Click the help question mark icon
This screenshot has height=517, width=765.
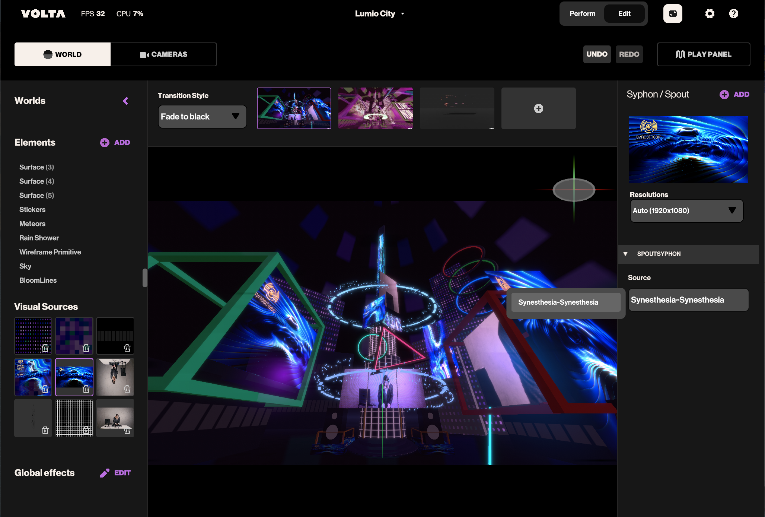pos(733,14)
